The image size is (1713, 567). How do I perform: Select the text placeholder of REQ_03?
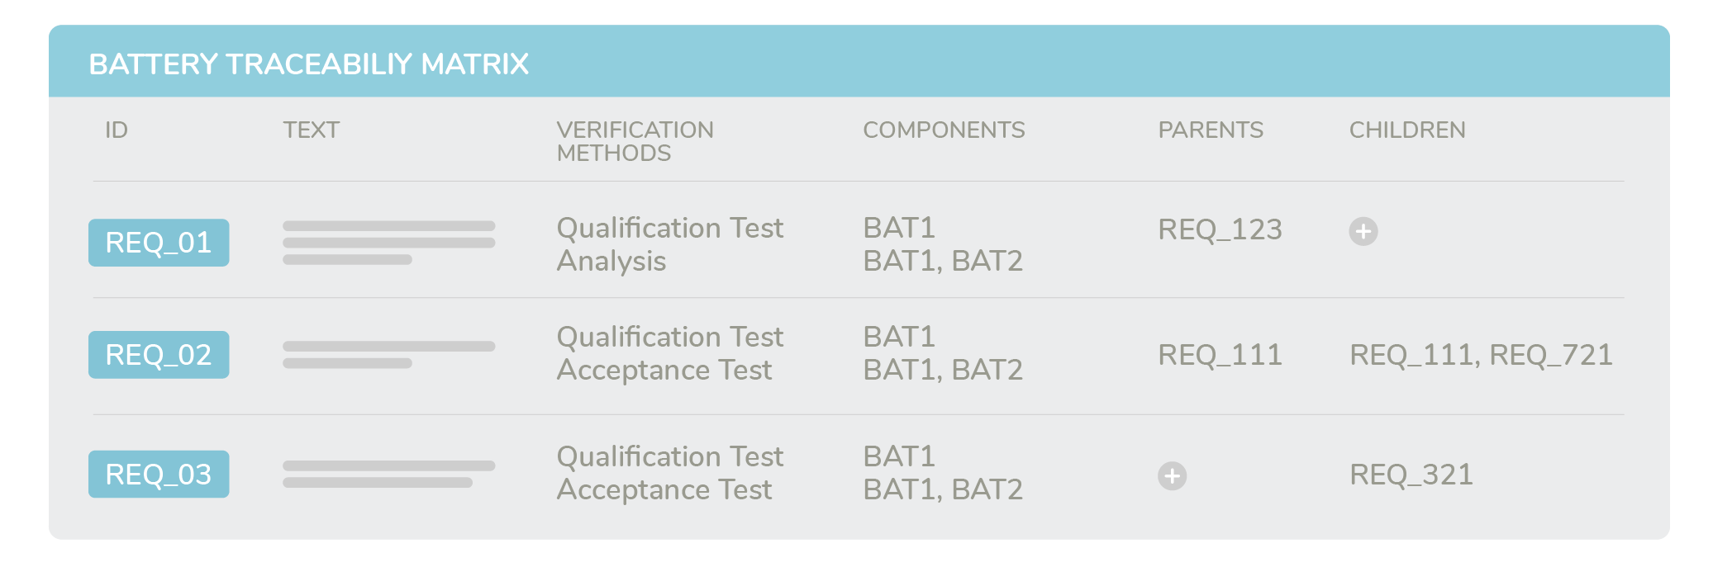(x=388, y=474)
